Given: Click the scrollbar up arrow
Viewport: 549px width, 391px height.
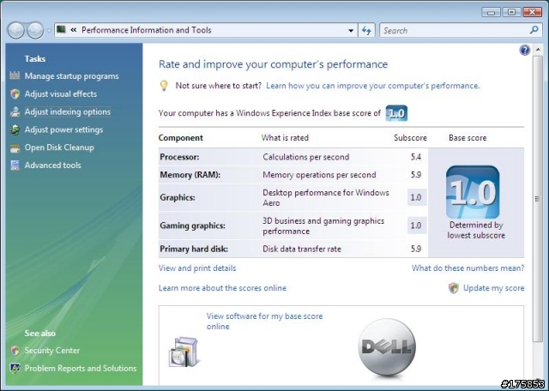Looking at the screenshot, I should click(x=538, y=50).
